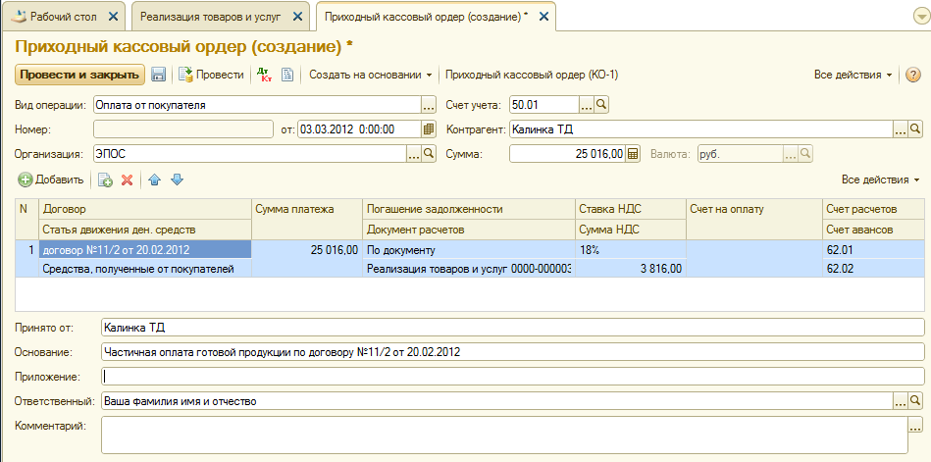Search the Счет учета account with magnifier

click(602, 104)
